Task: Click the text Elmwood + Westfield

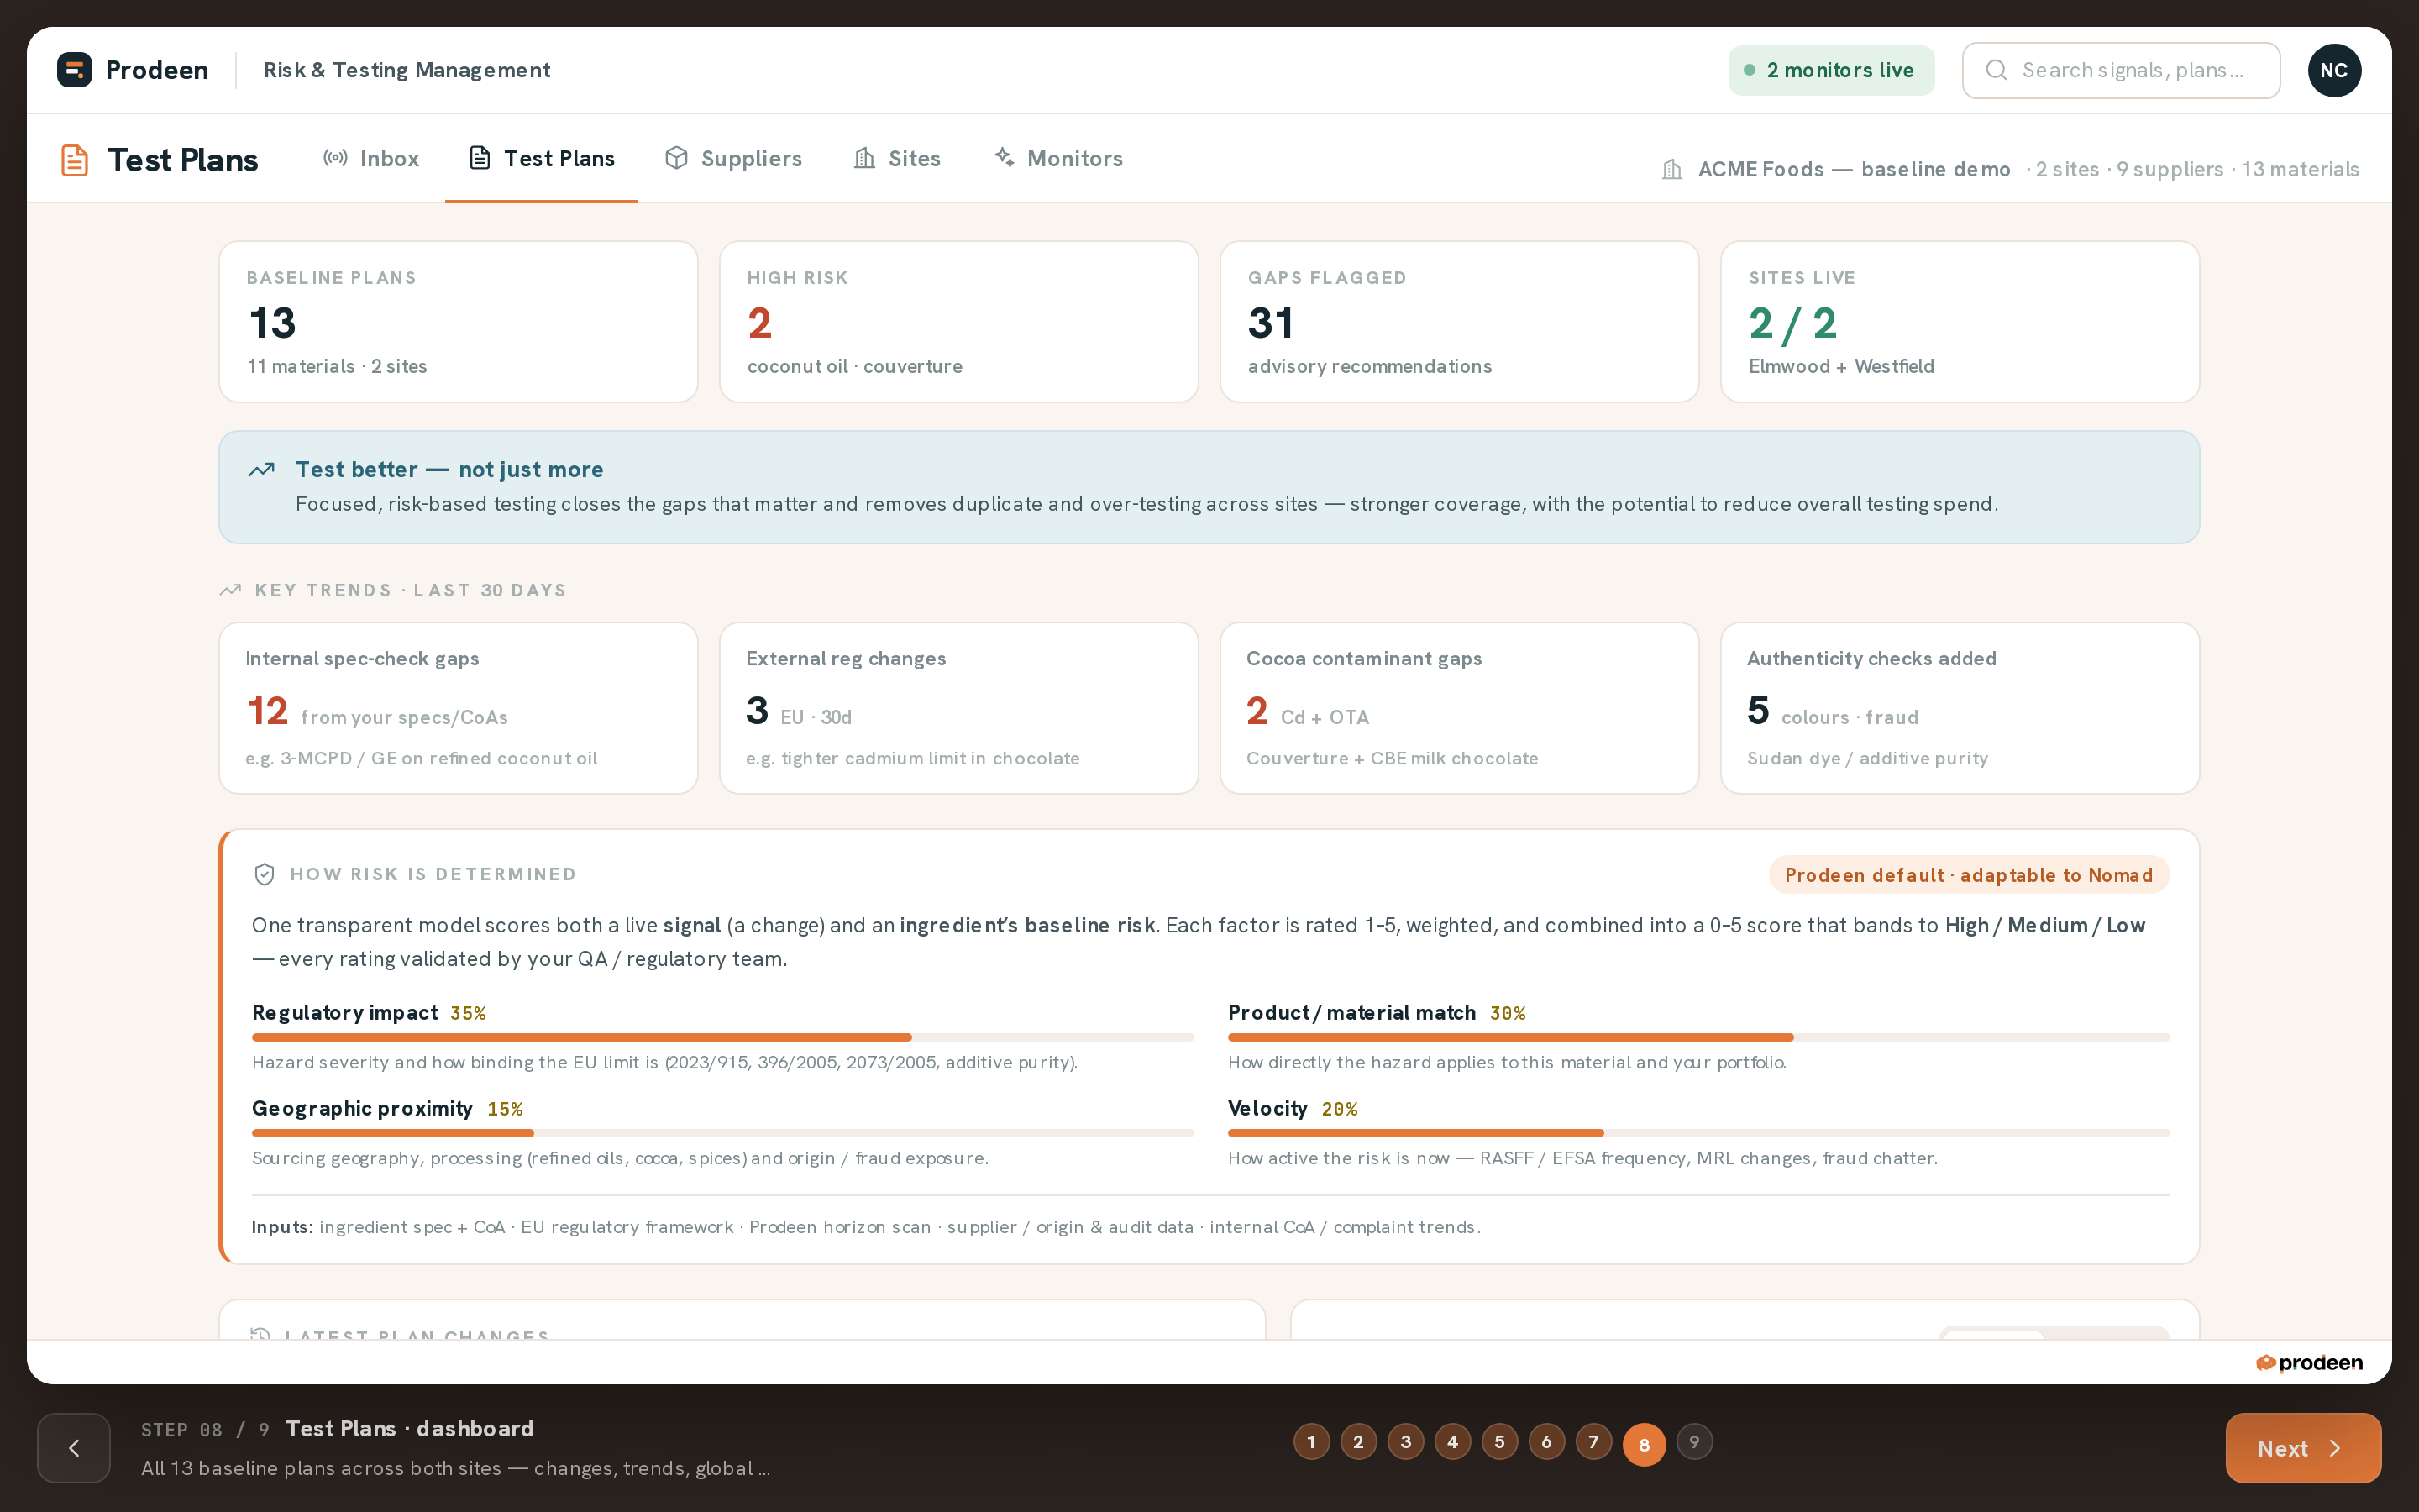Action: tap(1841, 366)
